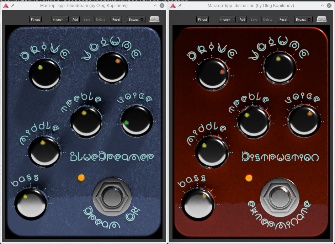
Task: Click Delete in kpp_bluedream window
Action: (x=100, y=20)
